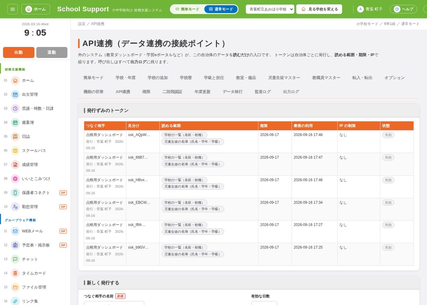
Task: Open 日誌 sidebar icon
Action: [x=15, y=136]
